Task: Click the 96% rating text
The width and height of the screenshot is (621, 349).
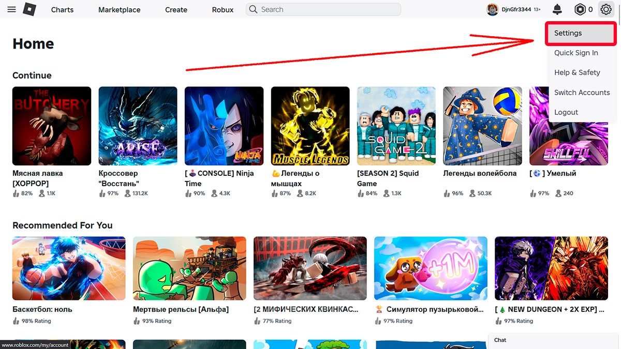Action: click(457, 193)
